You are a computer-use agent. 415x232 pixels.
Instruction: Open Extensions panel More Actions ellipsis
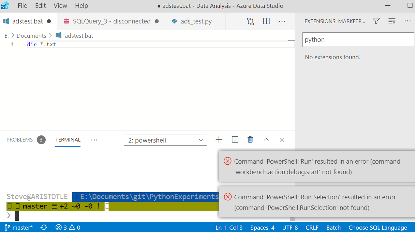[x=407, y=21]
